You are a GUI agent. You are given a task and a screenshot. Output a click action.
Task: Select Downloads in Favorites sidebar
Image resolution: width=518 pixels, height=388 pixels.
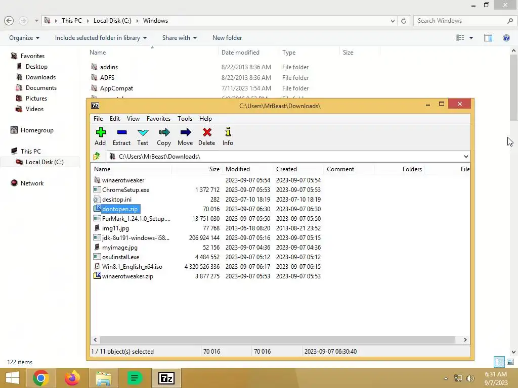click(40, 77)
